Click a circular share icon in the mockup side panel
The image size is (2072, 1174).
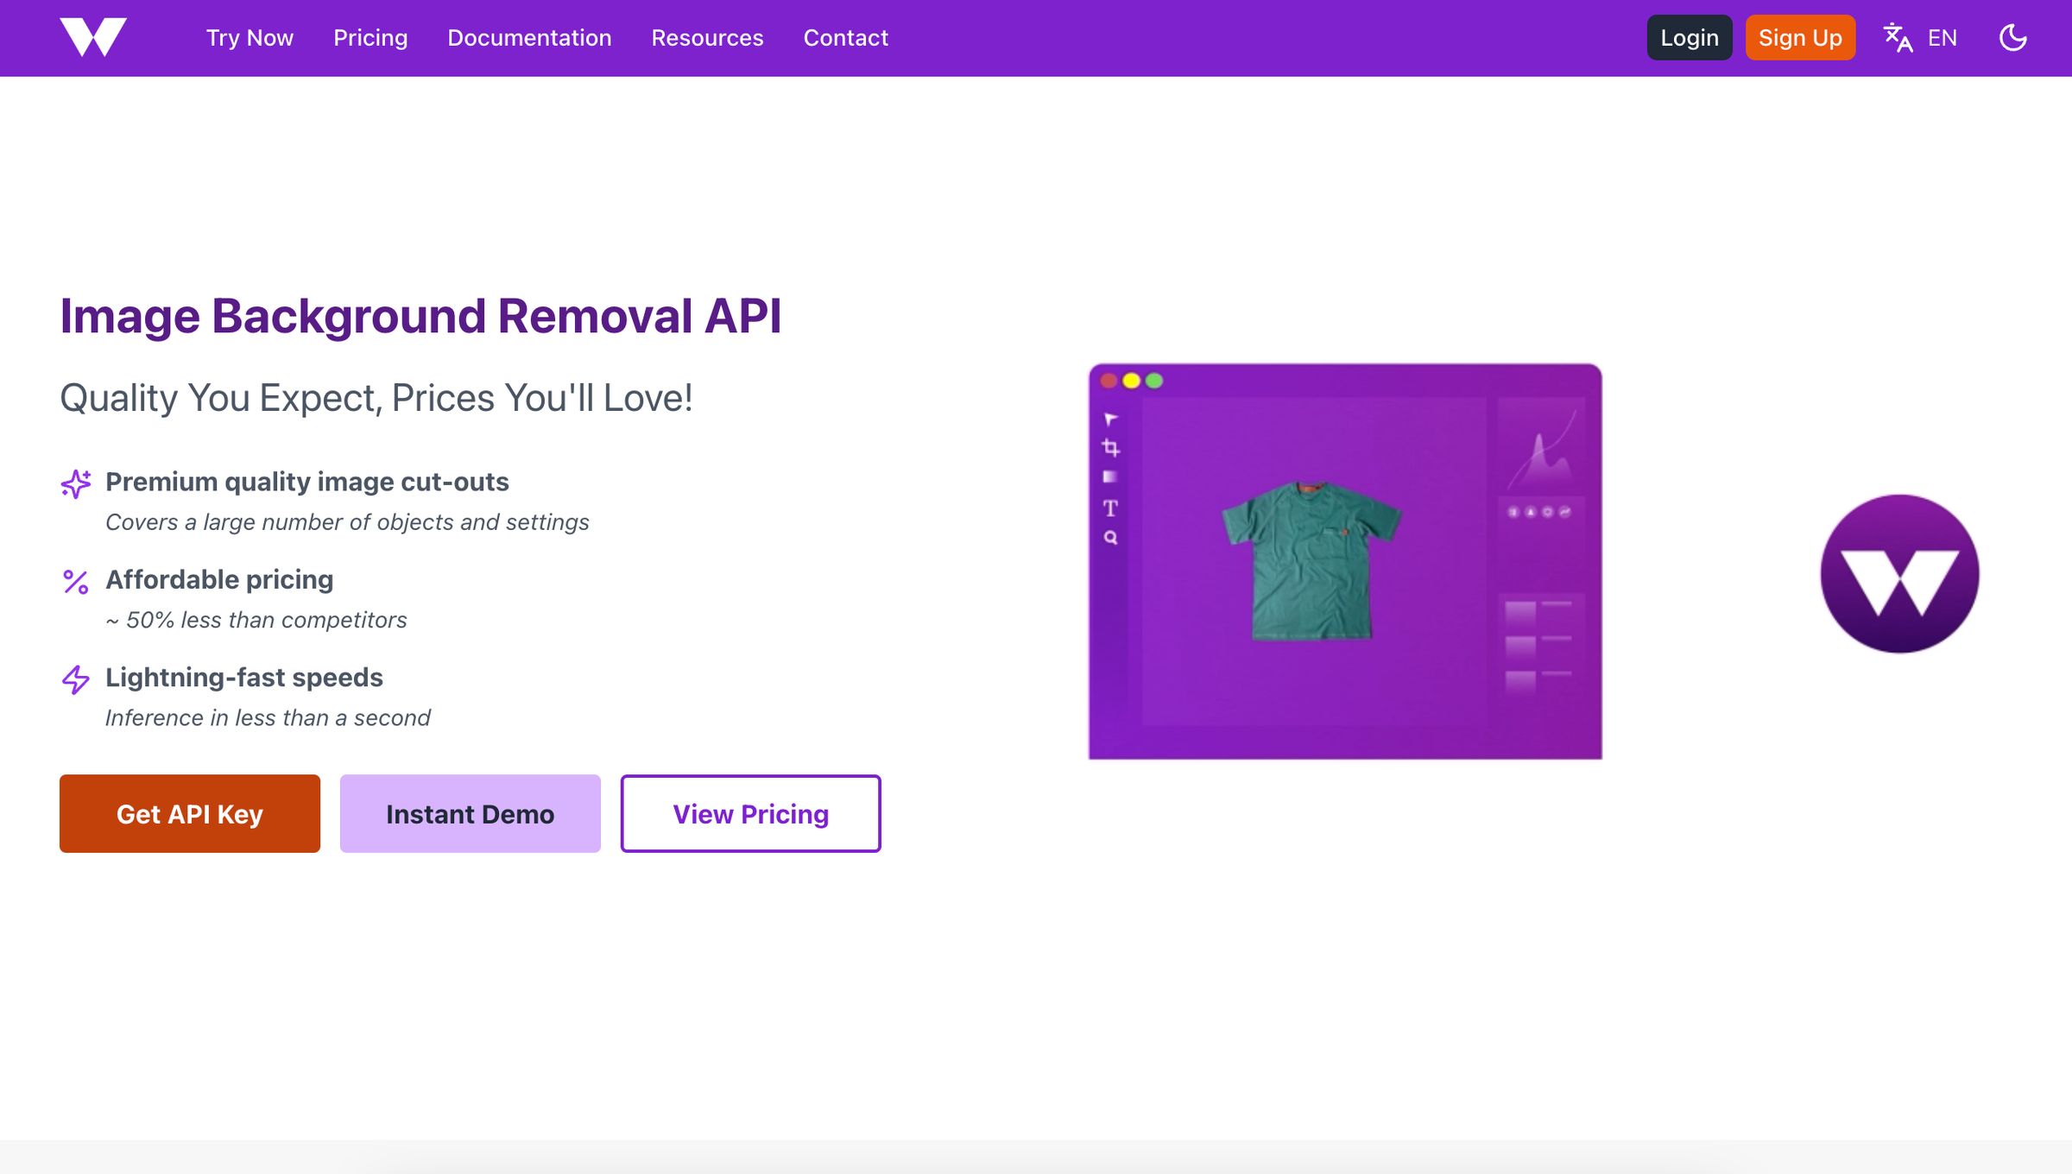(1565, 511)
